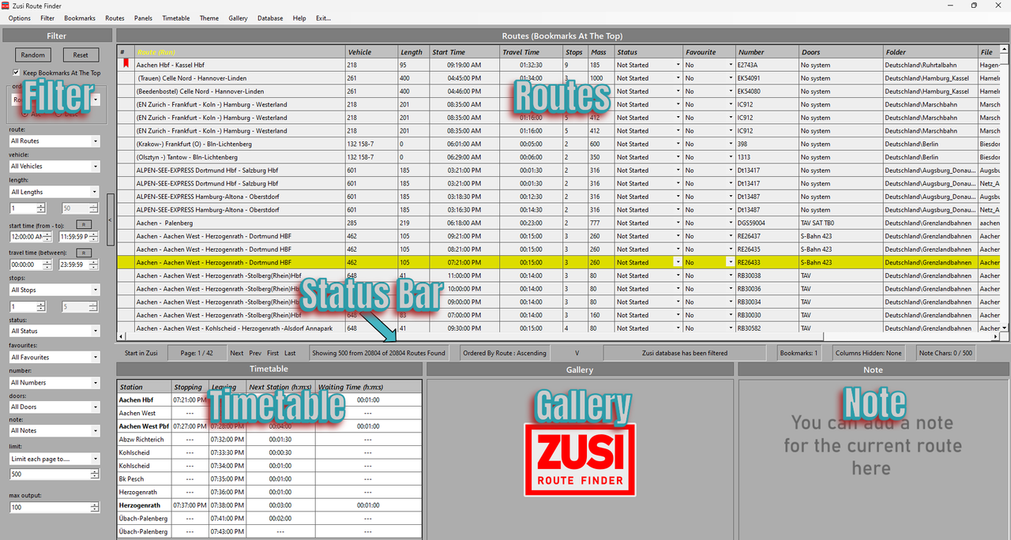Viewport: 1011px width, 540px height.
Task: Sort by the Start Time column header
Action: [x=464, y=52]
